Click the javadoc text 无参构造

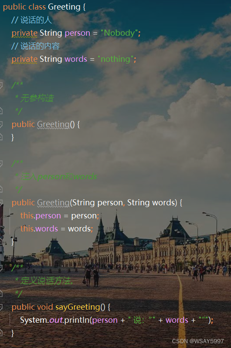(37, 98)
